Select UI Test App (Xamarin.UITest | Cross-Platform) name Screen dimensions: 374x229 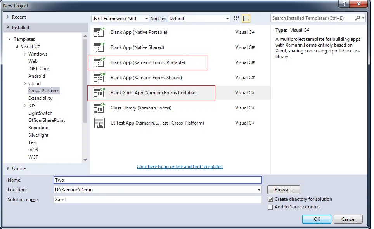coord(157,123)
